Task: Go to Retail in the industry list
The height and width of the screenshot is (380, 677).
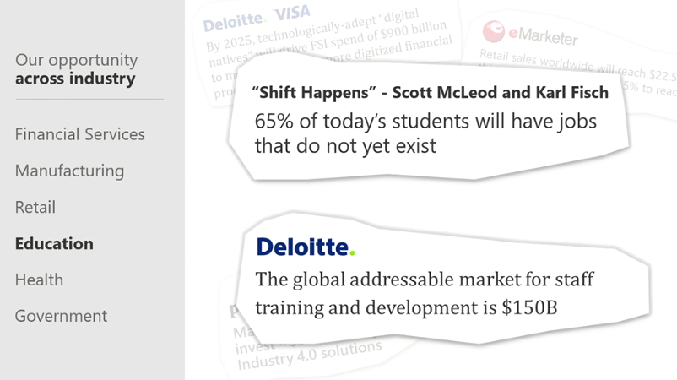Action: coord(35,207)
